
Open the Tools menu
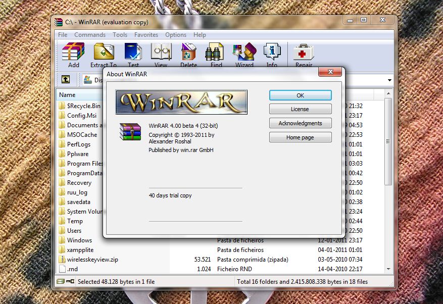(120, 35)
